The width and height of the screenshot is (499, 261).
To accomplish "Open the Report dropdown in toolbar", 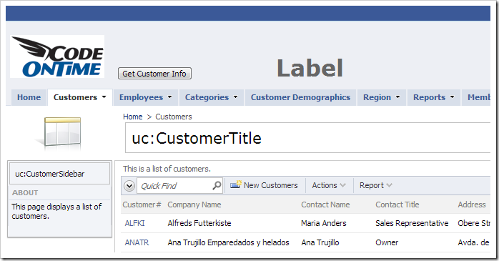I will pyautogui.click(x=376, y=185).
